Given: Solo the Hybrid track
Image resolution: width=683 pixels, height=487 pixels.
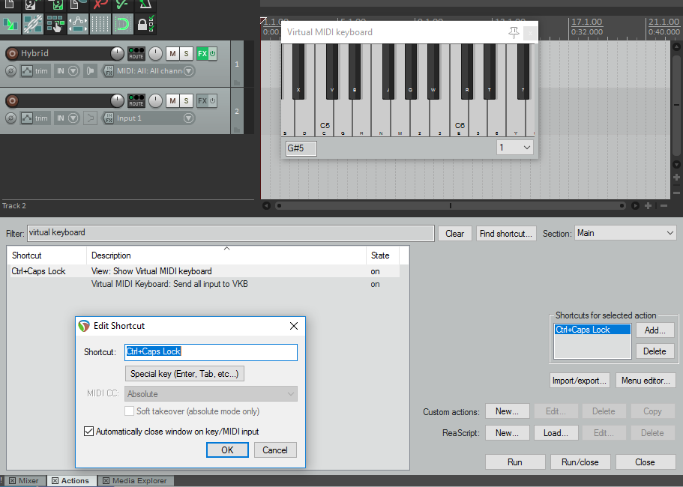Looking at the screenshot, I should click(x=186, y=53).
